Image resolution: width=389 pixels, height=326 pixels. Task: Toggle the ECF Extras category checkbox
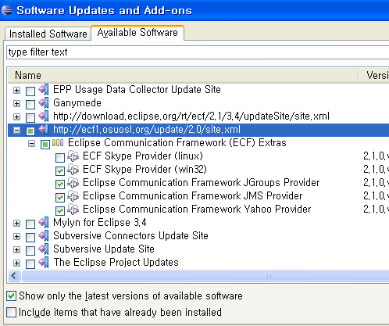pyautogui.click(x=45, y=145)
